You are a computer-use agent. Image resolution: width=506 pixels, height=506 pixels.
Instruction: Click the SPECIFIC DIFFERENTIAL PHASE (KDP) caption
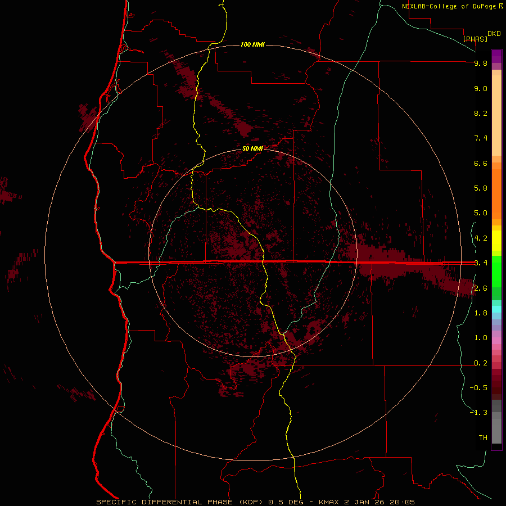[180, 502]
